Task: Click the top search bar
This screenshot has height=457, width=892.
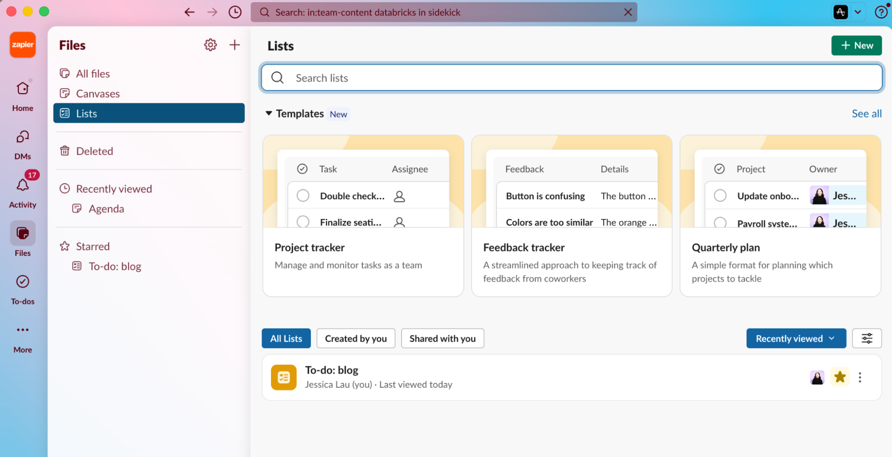Action: pyautogui.click(x=444, y=12)
